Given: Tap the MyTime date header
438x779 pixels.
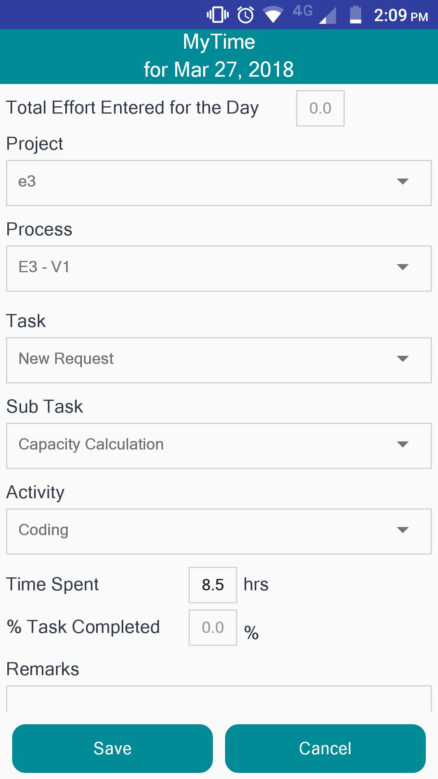Looking at the screenshot, I should [x=219, y=56].
